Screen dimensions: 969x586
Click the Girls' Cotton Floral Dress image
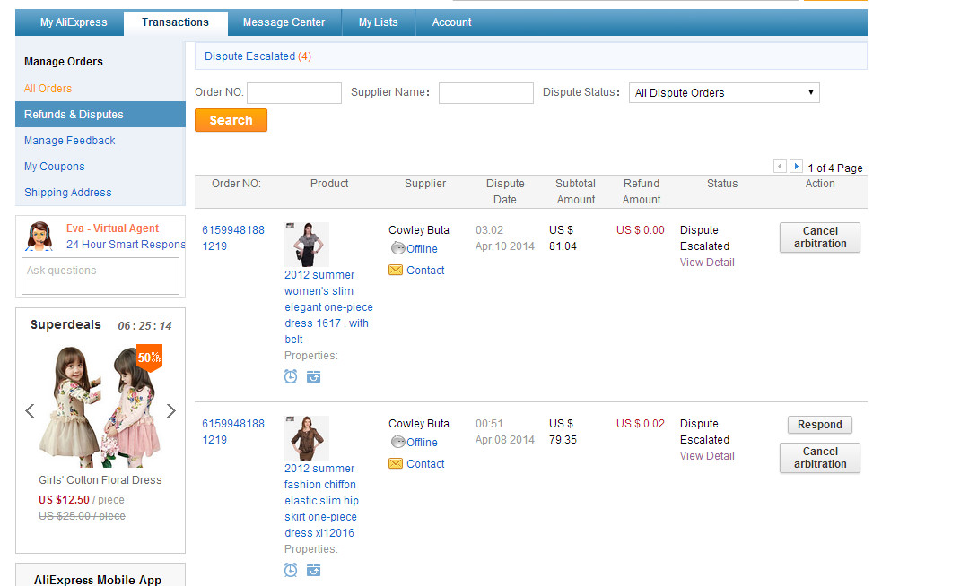(x=100, y=406)
